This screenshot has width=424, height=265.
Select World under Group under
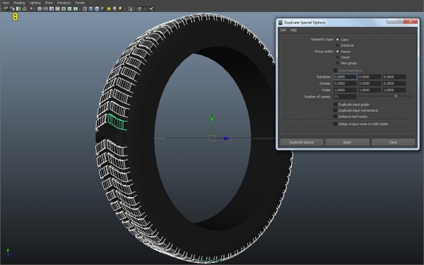coord(338,57)
